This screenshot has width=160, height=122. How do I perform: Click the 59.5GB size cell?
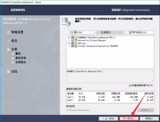[82, 97]
